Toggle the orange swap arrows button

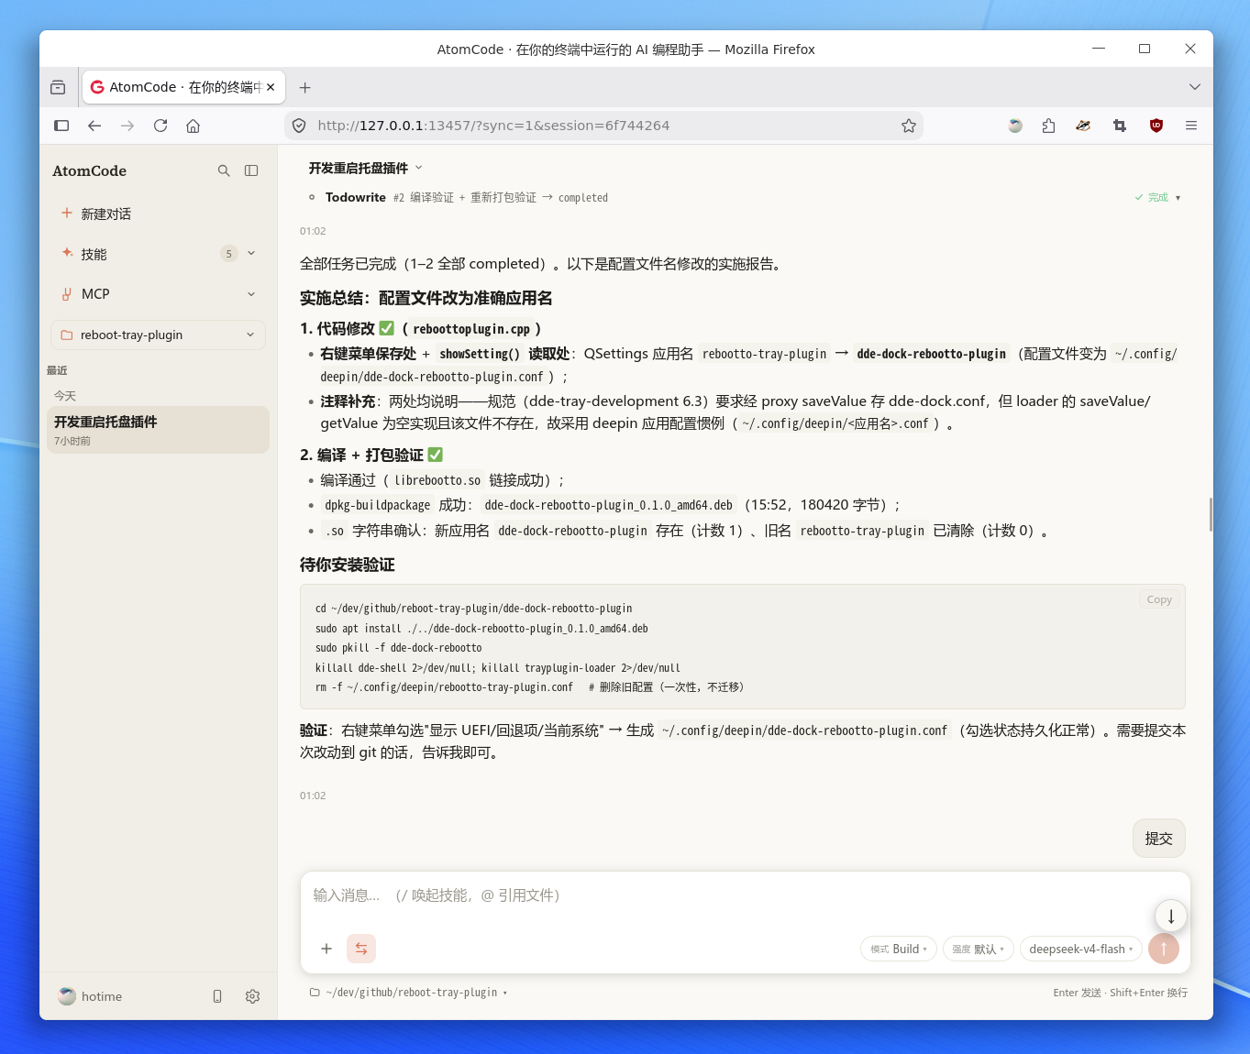click(361, 949)
